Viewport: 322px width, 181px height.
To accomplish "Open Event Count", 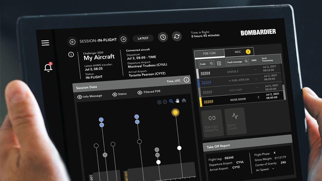I will (x=235, y=121).
